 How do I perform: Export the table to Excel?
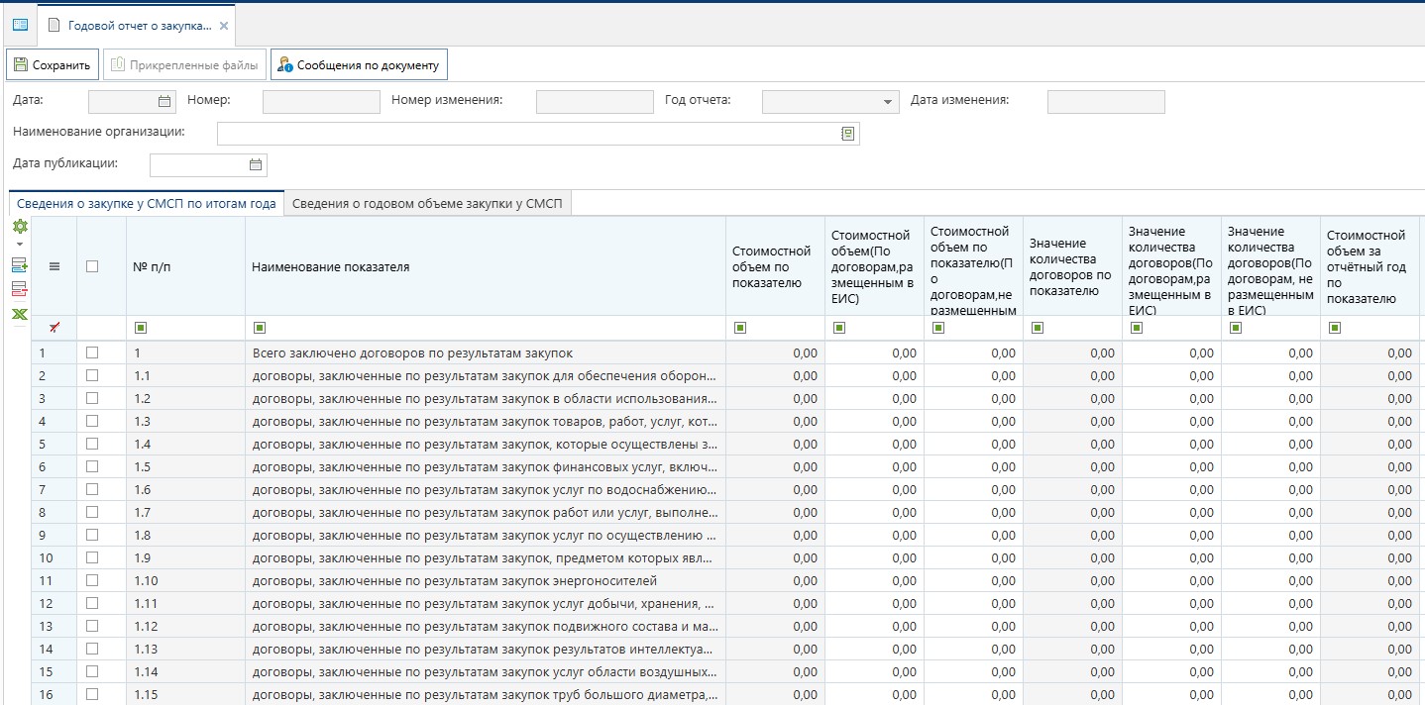point(19,314)
